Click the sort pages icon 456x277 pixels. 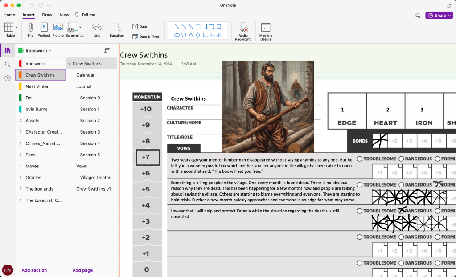coord(107,51)
